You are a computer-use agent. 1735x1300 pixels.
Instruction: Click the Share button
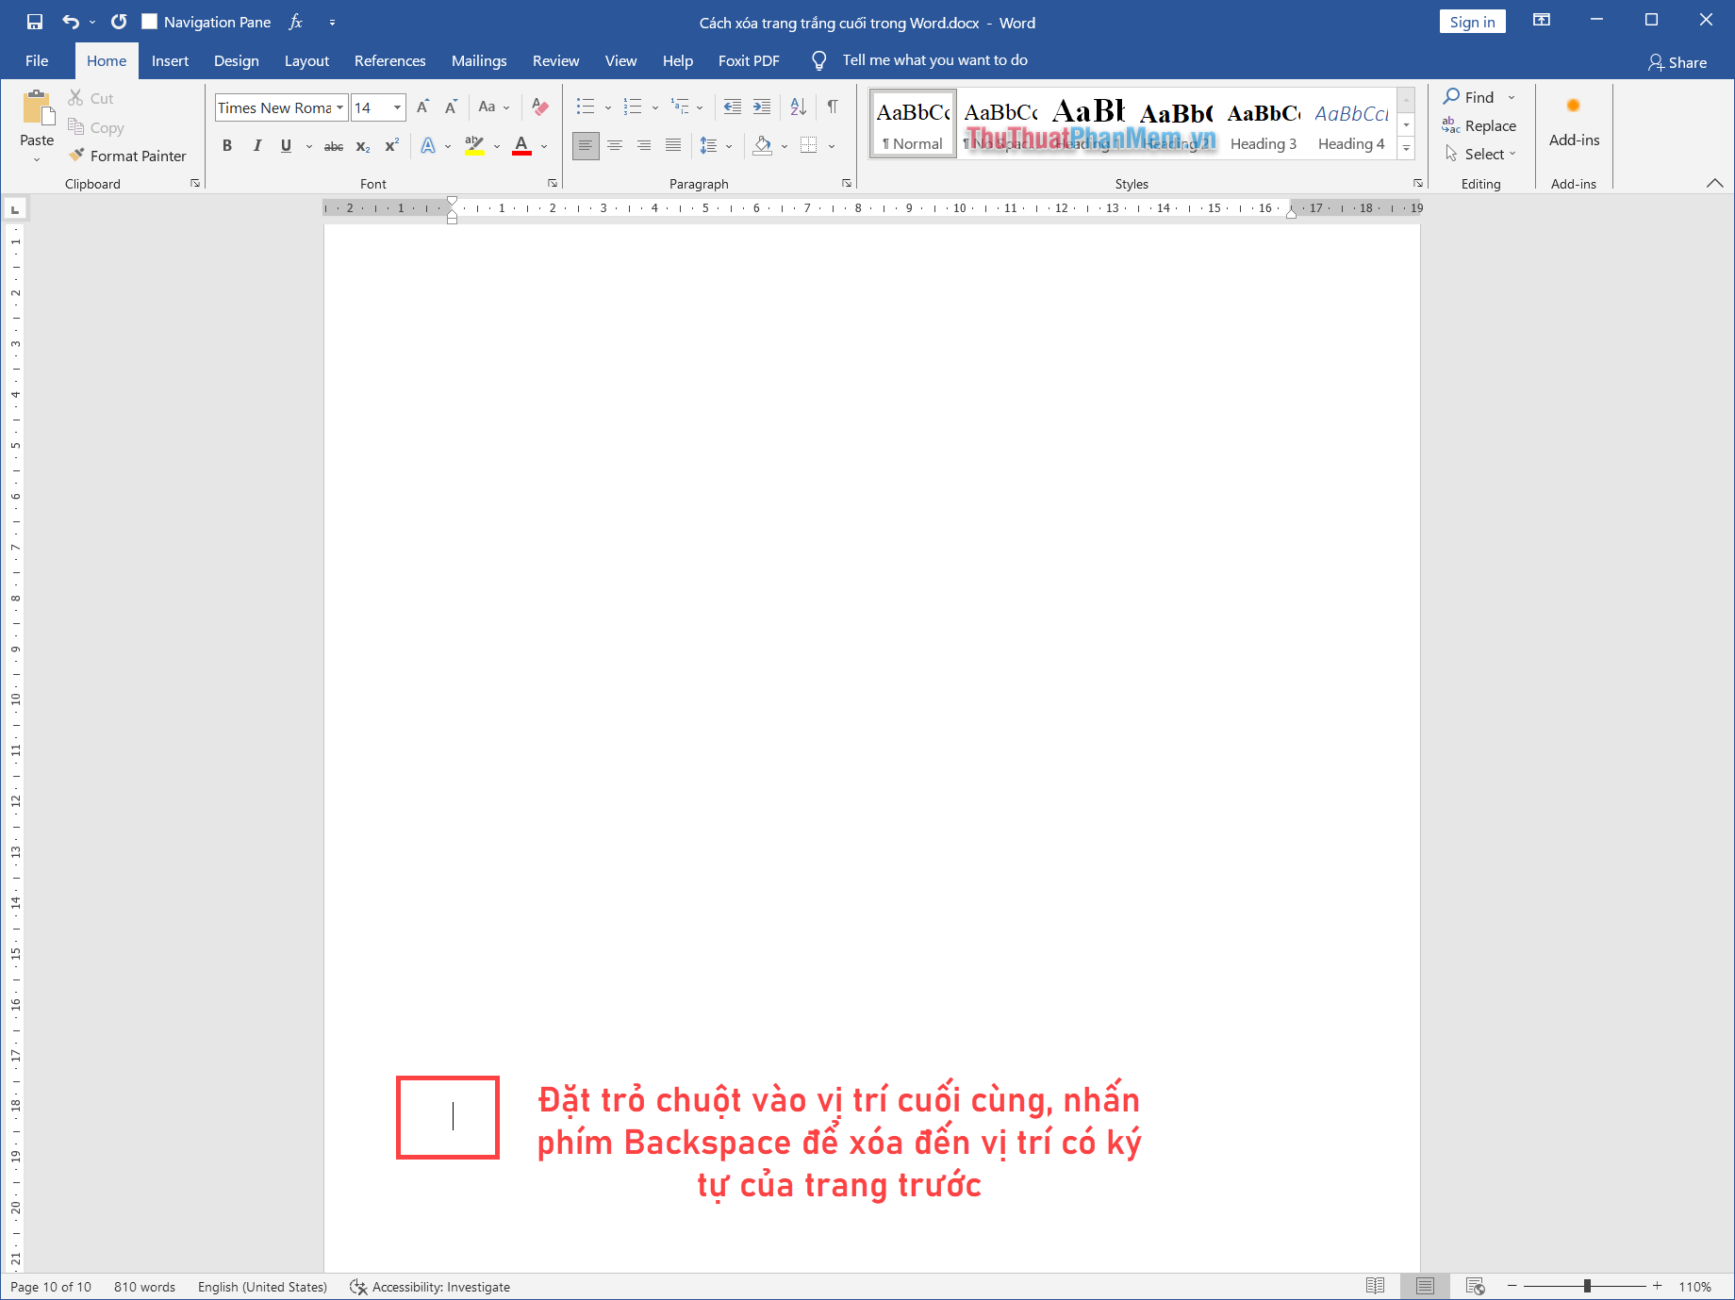pyautogui.click(x=1677, y=62)
